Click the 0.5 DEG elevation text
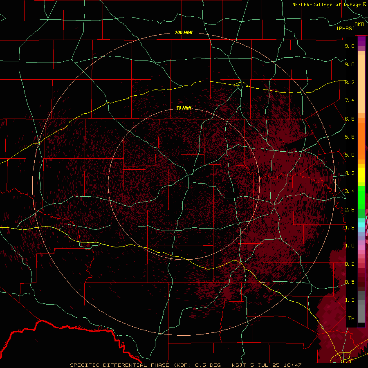 pos(208,365)
